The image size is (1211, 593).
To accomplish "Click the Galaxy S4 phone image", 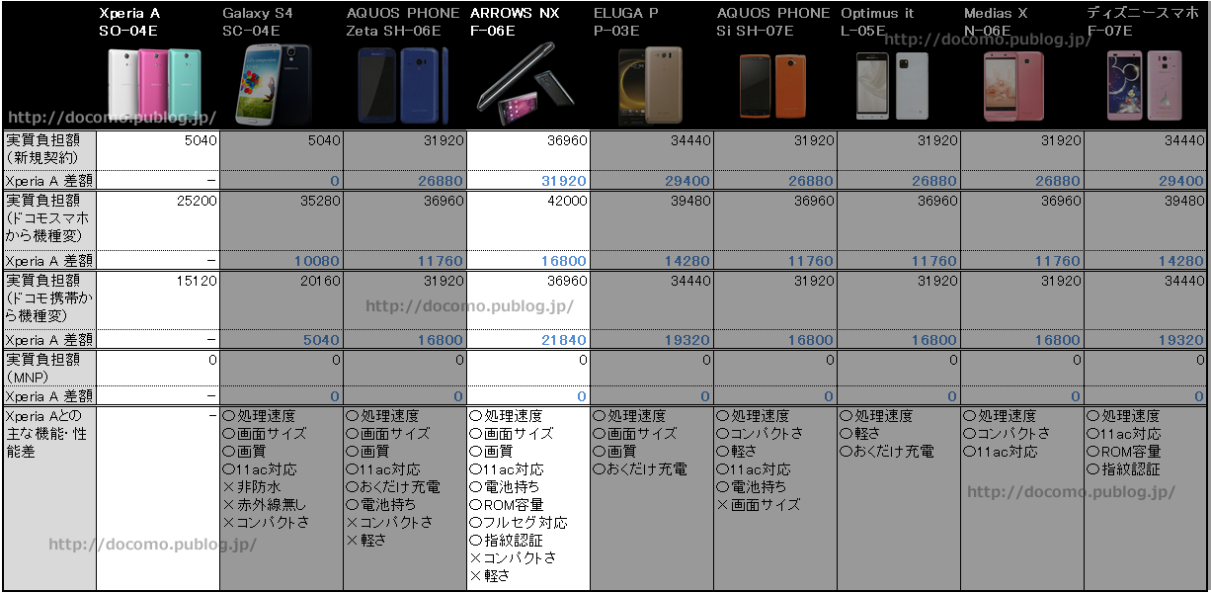I will 273,83.
